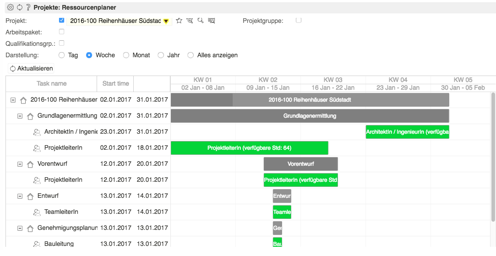Open help via the question mark icon

[28, 7]
